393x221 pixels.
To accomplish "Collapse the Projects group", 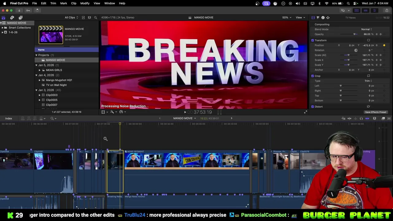I will coord(36,55).
